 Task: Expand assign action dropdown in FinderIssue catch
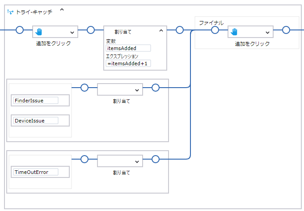(x=136, y=90)
